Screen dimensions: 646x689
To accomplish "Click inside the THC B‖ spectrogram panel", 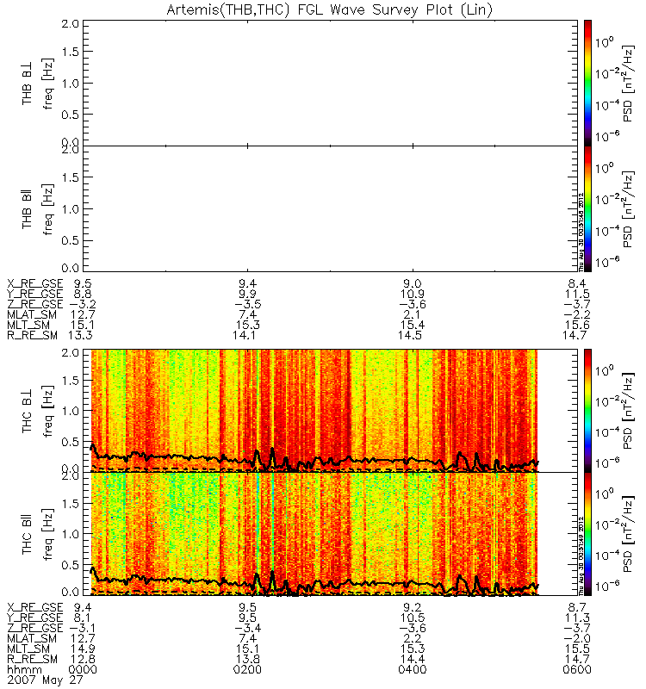I will tap(330, 534).
